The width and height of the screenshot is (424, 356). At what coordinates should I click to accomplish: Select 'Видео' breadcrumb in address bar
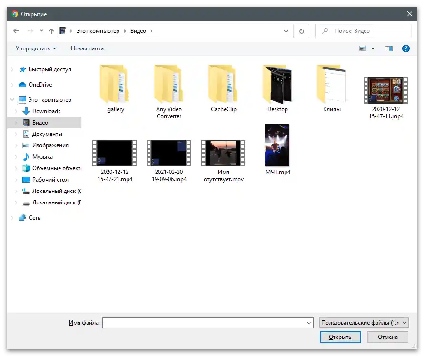coord(138,31)
